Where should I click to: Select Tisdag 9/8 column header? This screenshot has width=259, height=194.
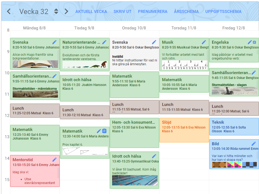pyautogui.click(x=84, y=28)
